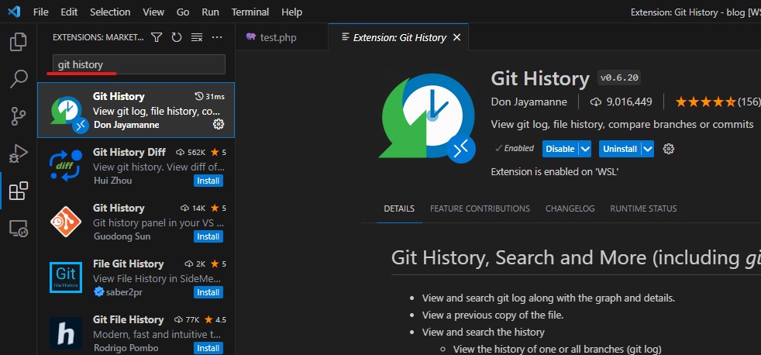This screenshot has width=761, height=355.
Task: Open publisher Don Jayamanne link in header
Action: click(x=529, y=102)
